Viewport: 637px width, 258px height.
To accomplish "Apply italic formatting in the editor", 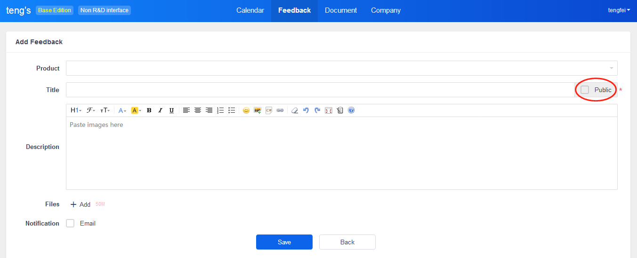I will (x=160, y=110).
